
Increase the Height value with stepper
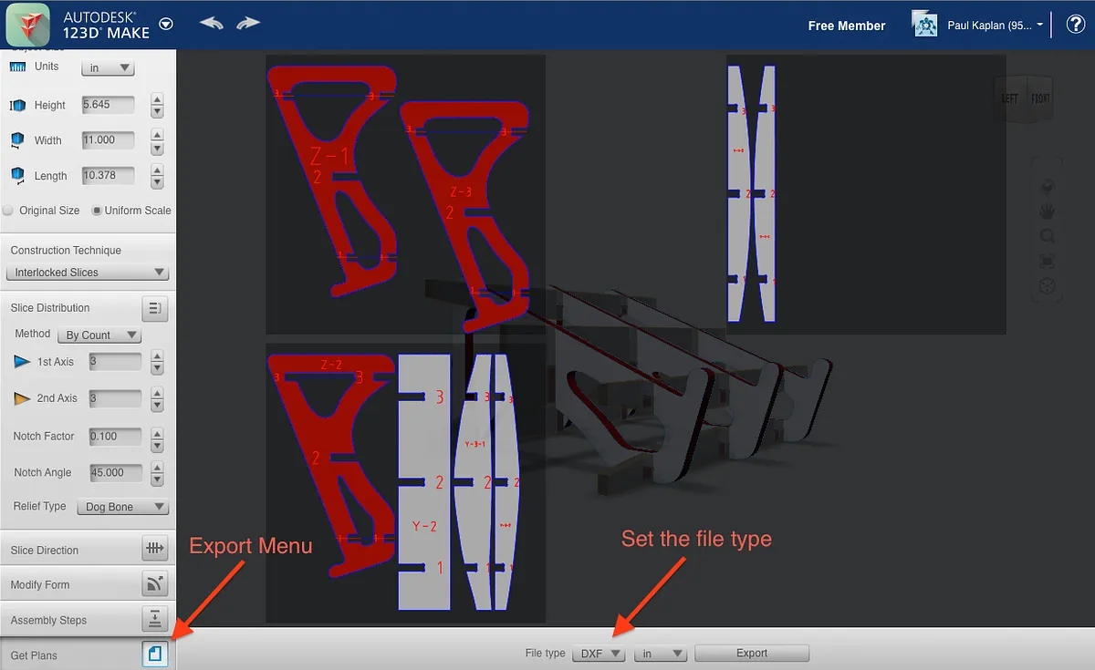click(x=157, y=99)
